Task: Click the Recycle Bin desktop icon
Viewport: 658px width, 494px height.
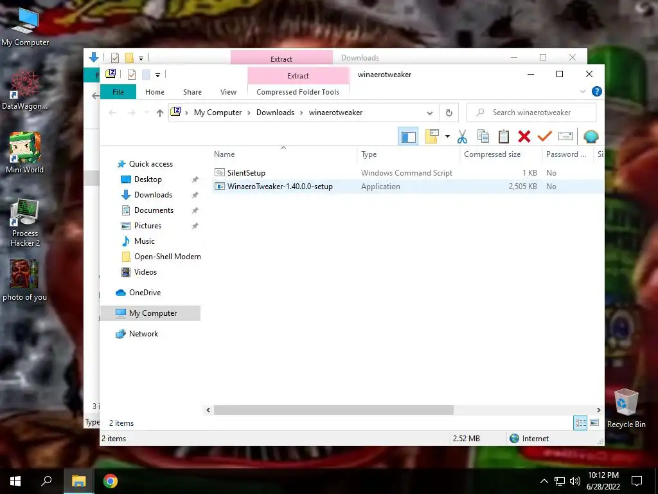Action: [x=626, y=408]
